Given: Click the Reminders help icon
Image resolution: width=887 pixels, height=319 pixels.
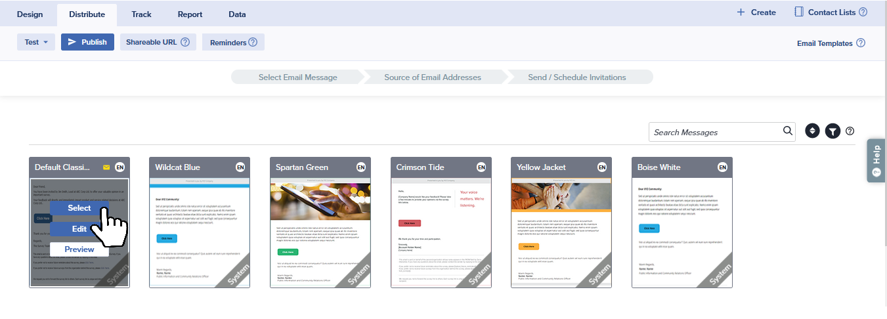Looking at the screenshot, I should 252,43.
